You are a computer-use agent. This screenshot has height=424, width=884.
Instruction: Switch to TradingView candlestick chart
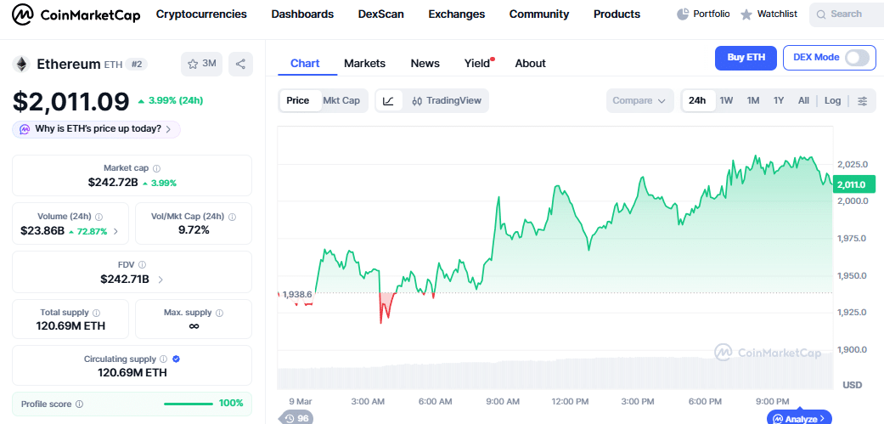(x=447, y=101)
